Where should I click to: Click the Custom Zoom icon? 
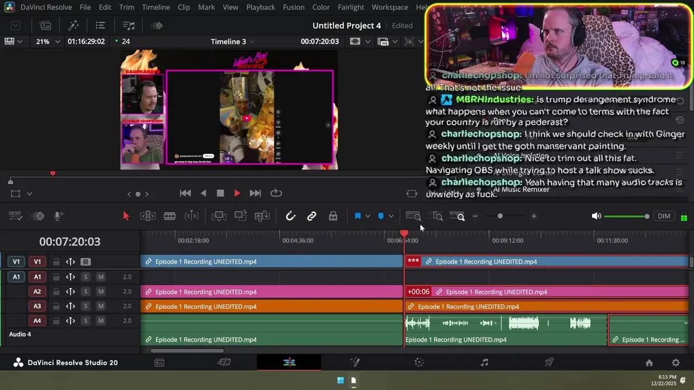coord(458,216)
